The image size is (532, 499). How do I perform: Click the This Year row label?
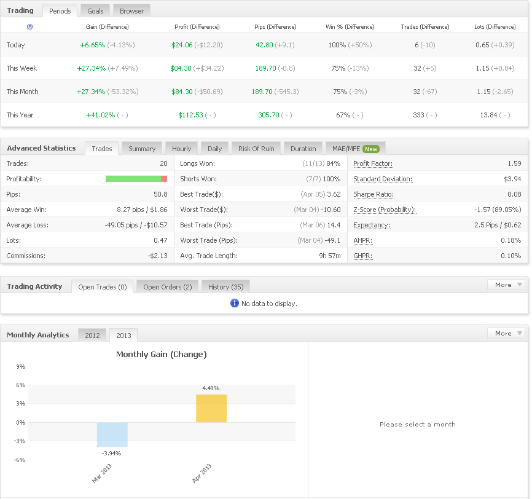click(x=20, y=115)
